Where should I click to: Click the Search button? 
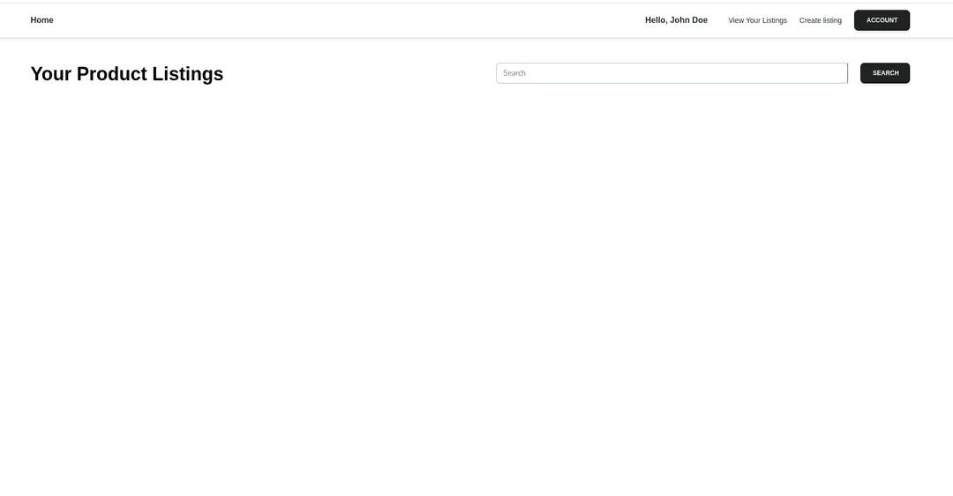[x=885, y=73]
